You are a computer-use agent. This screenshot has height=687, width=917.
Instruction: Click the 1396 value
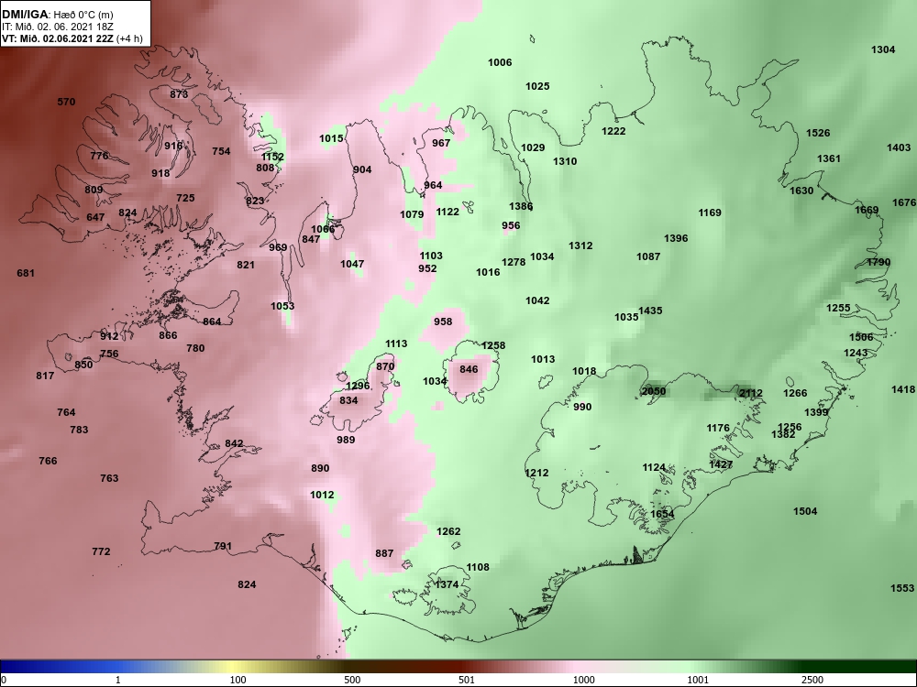(676, 238)
